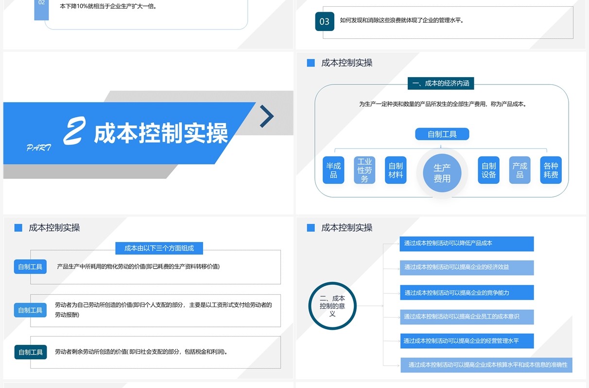Click the "自制设备" box
Screen dimensions: 589x388
tap(489, 170)
